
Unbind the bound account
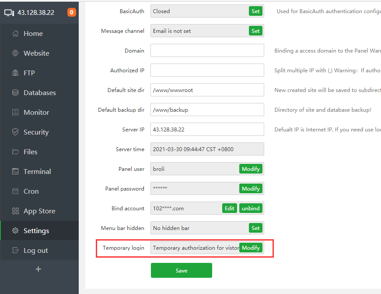(x=251, y=208)
